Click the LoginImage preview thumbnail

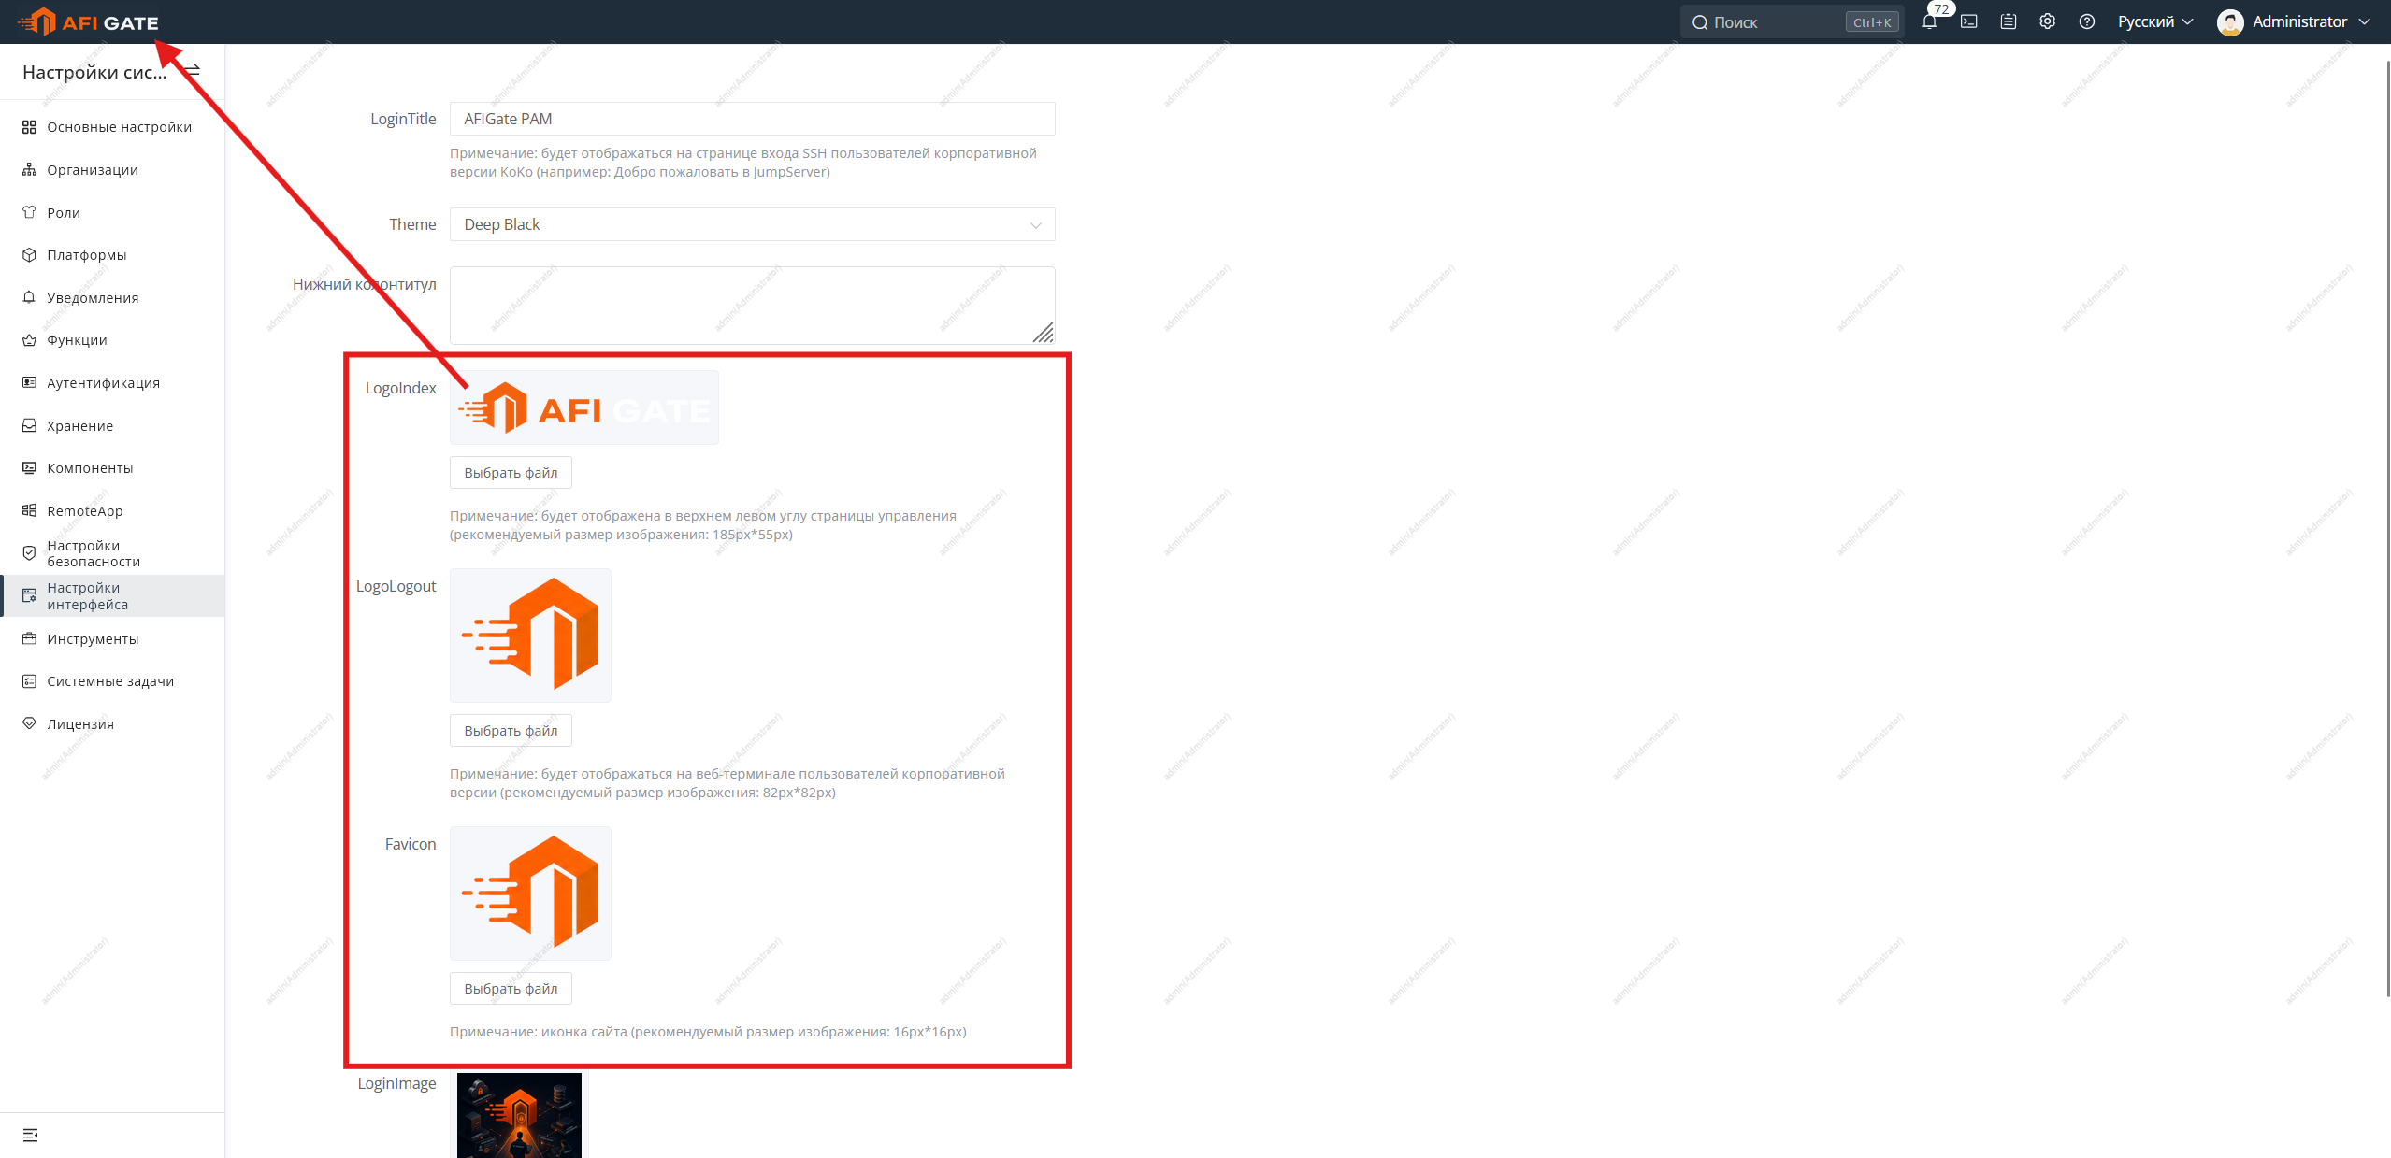[519, 1115]
